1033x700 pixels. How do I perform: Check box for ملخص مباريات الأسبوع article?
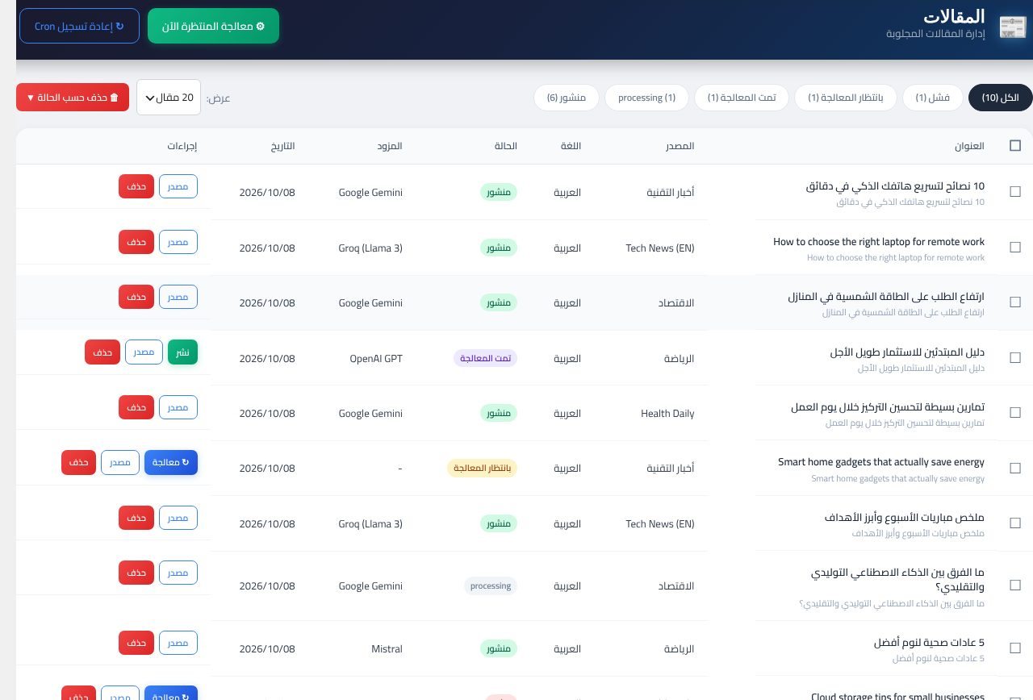click(x=1015, y=523)
